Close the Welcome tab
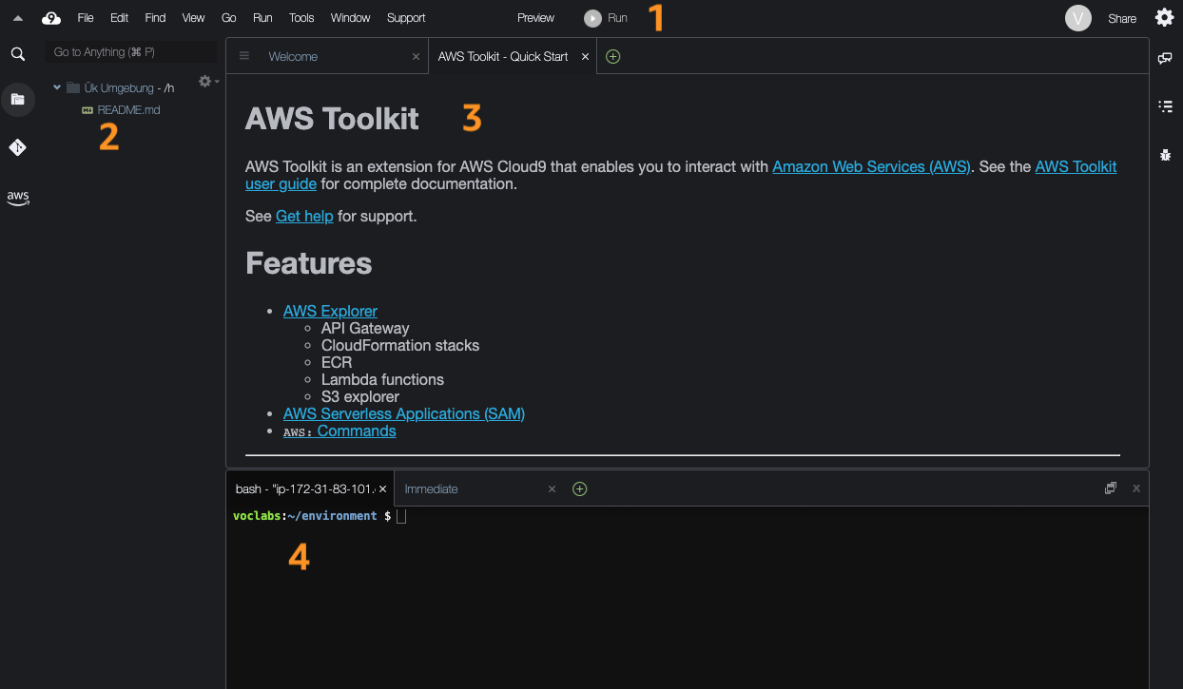Screen dimensions: 1183x689 tap(416, 56)
